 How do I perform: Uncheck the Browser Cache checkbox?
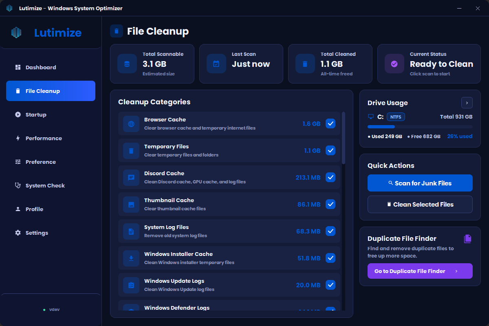coord(330,123)
